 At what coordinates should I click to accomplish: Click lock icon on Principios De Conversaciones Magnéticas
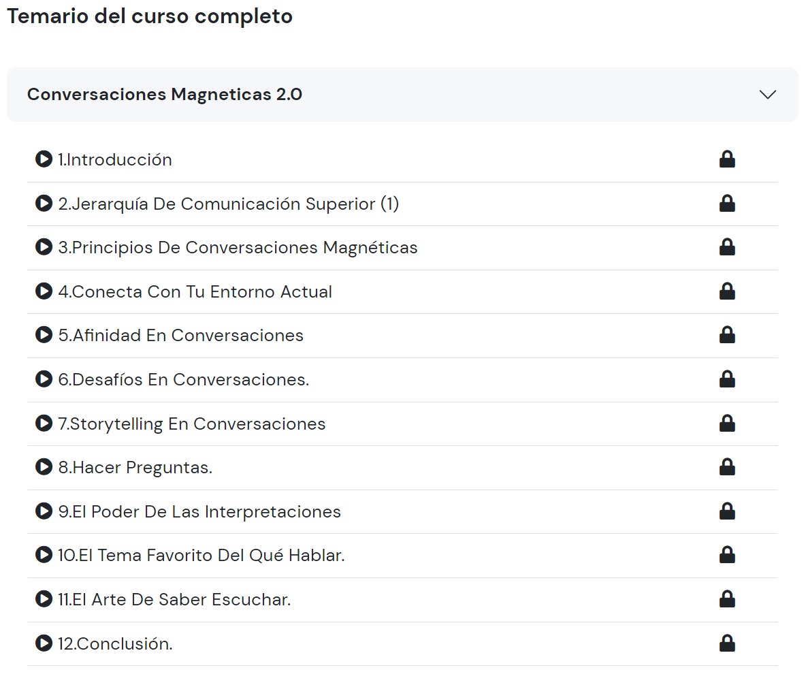click(x=727, y=247)
